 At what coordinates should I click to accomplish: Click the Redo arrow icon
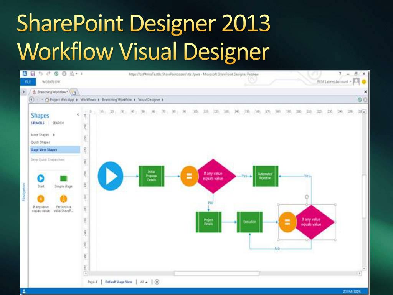48,73
